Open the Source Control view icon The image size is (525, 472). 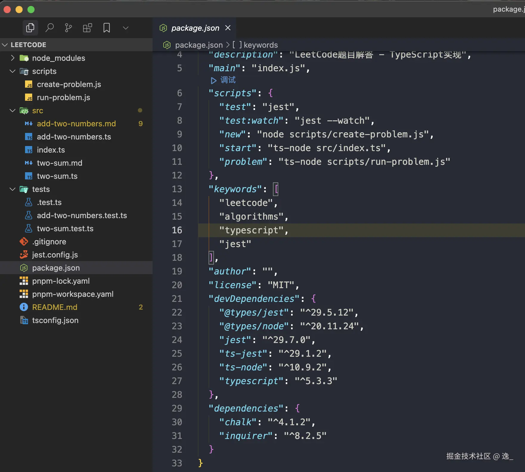point(68,28)
